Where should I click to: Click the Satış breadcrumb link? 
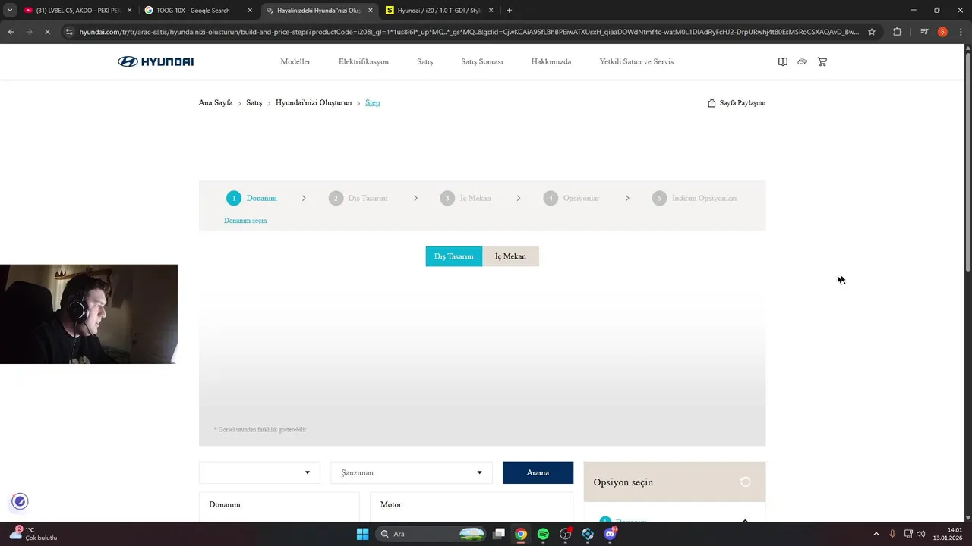coord(254,102)
